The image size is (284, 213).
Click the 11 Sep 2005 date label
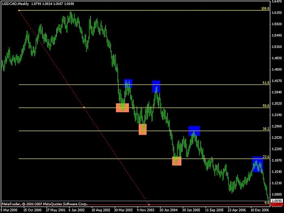pyautogui.click(x=214, y=210)
